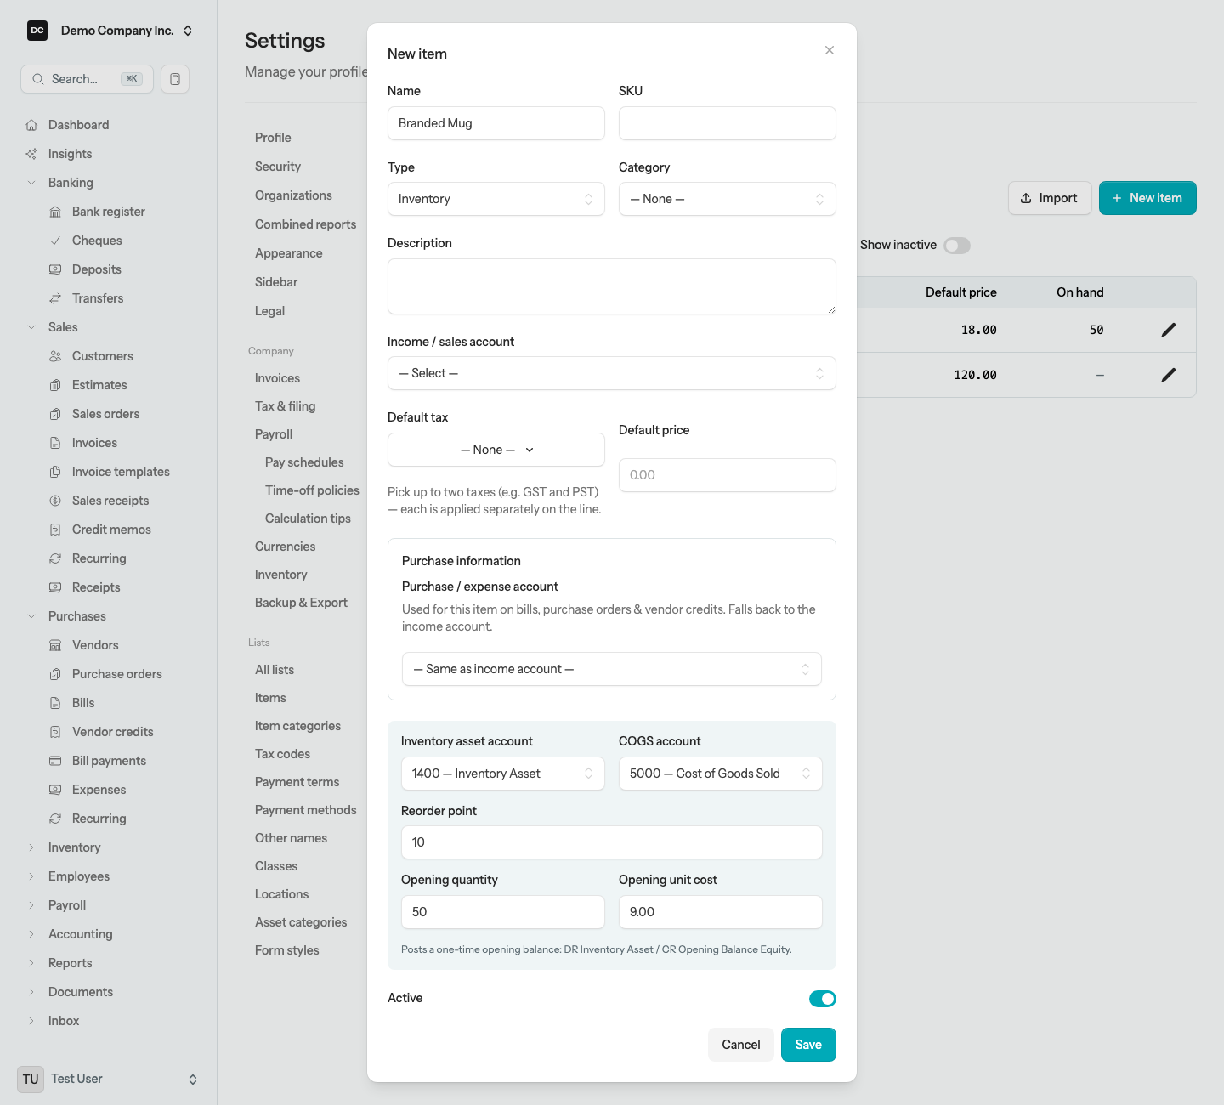1224x1105 pixels.
Task: Click the Vendors storefront icon
Action: 55,645
